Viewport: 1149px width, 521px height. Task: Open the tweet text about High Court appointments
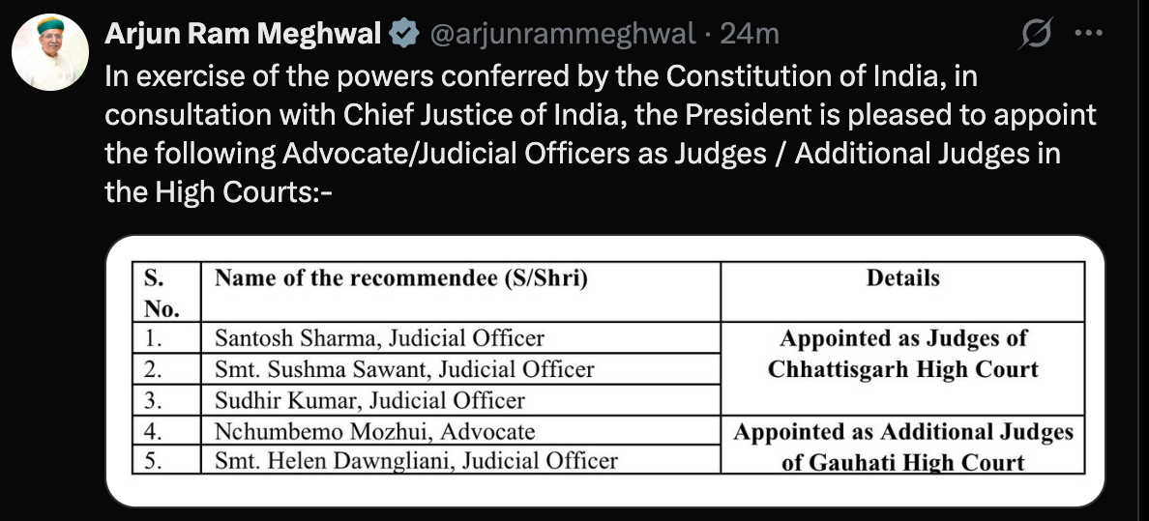click(x=601, y=134)
